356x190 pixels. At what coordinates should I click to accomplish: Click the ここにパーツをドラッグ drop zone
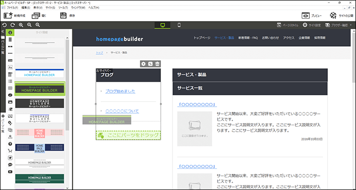[128, 135]
